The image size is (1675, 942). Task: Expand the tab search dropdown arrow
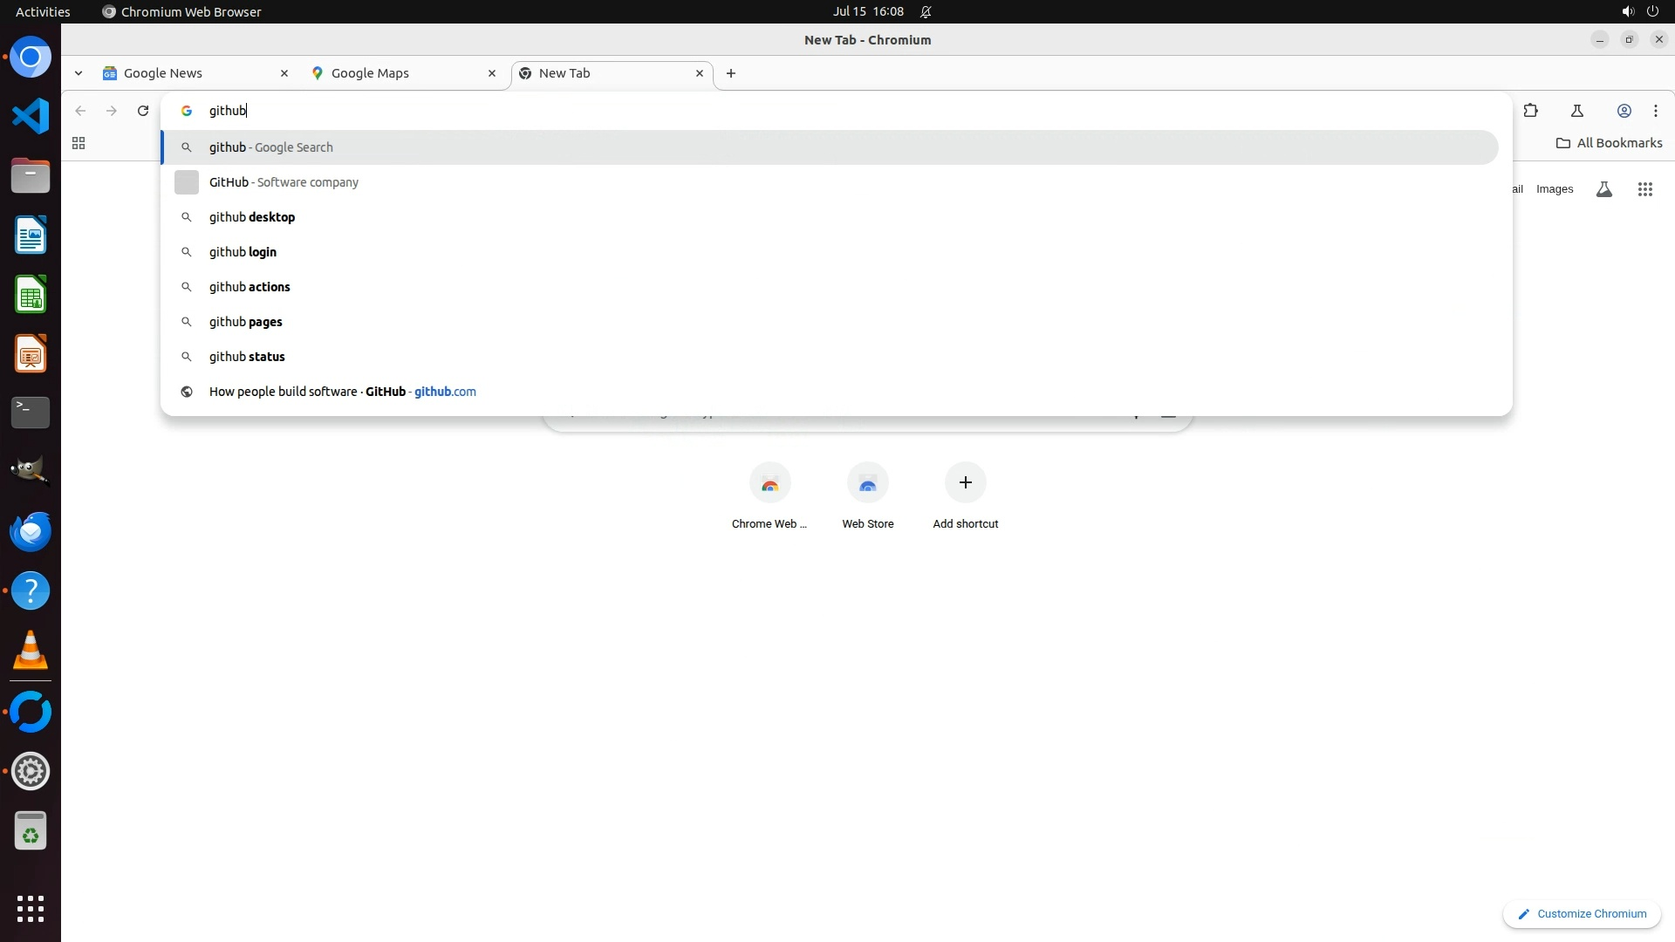[79, 73]
